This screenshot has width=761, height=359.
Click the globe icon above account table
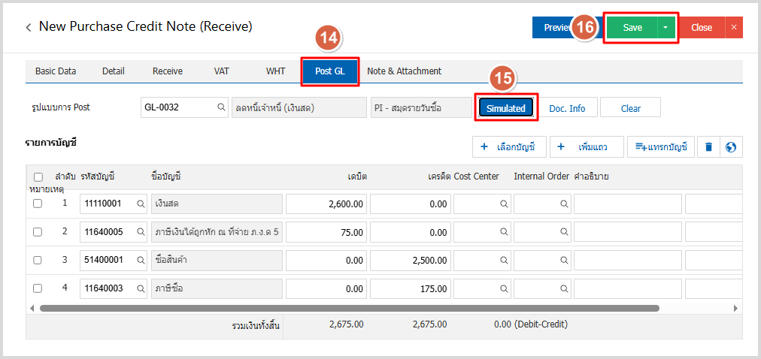point(731,147)
